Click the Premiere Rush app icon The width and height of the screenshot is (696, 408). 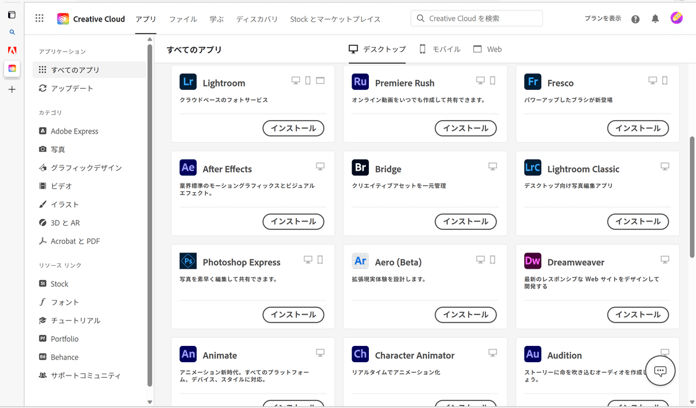361,82
